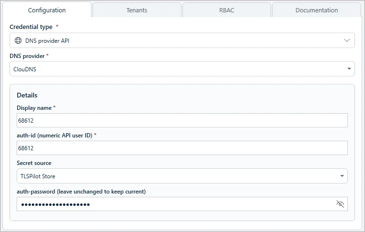365x232 pixels.
Task: Click the globe icon in Credential type
Action: point(18,40)
